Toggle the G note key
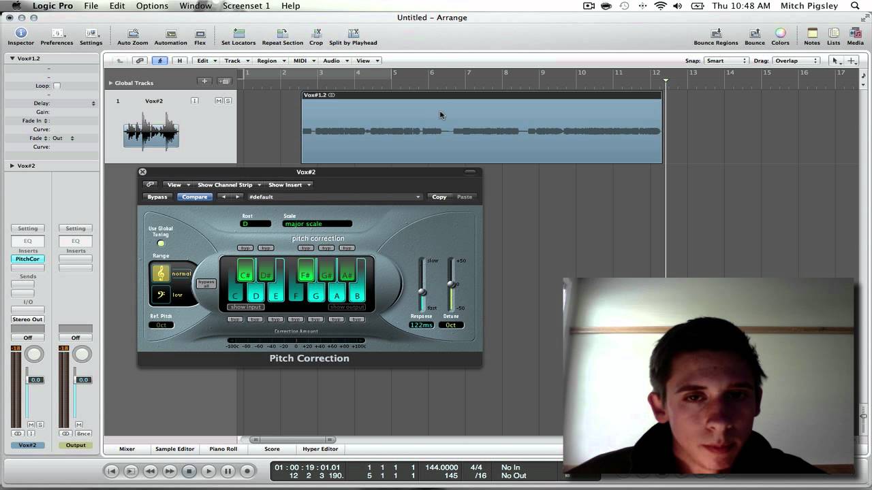Screen dimensions: 872x490 [316, 294]
